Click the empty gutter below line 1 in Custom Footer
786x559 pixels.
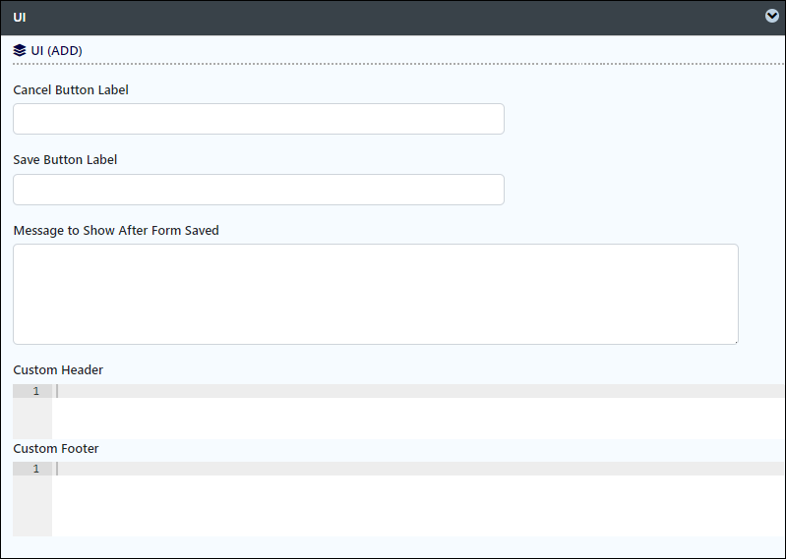click(x=32, y=505)
